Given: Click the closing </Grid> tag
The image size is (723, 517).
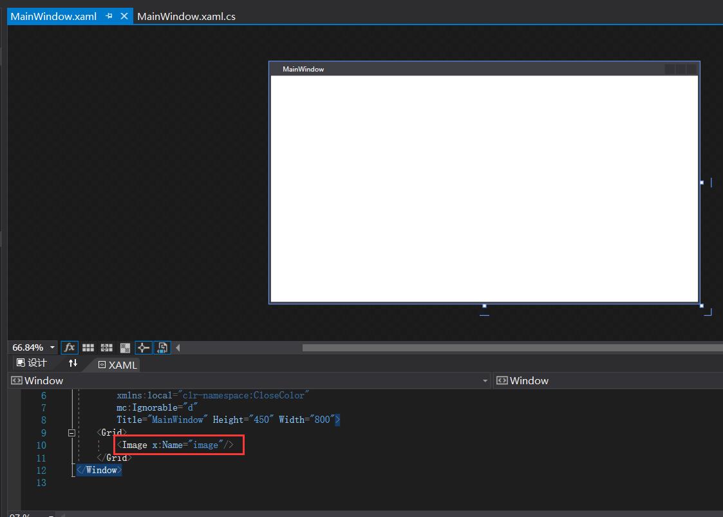Looking at the screenshot, I should click(115, 458).
